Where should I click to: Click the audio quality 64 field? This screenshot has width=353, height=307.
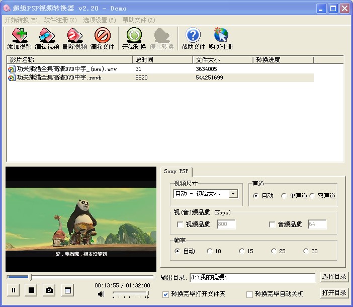pos(317,224)
